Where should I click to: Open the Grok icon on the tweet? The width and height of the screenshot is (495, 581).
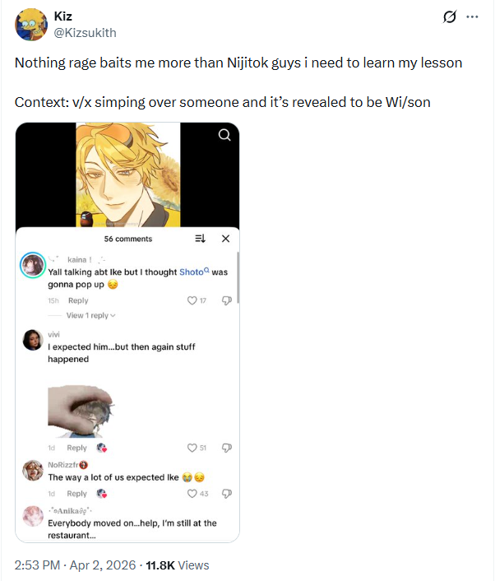(450, 16)
